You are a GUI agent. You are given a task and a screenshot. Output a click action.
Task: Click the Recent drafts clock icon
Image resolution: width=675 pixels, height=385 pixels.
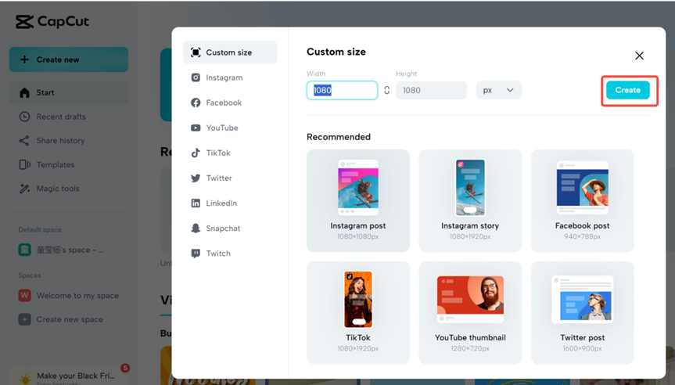24,117
